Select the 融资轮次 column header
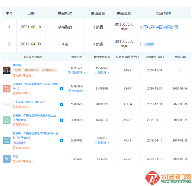Viewport: 192px width, 186px height. (x=65, y=13)
